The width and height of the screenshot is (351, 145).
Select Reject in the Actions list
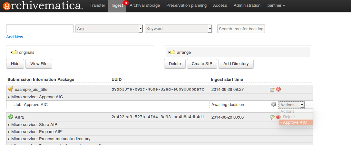coord(289,117)
